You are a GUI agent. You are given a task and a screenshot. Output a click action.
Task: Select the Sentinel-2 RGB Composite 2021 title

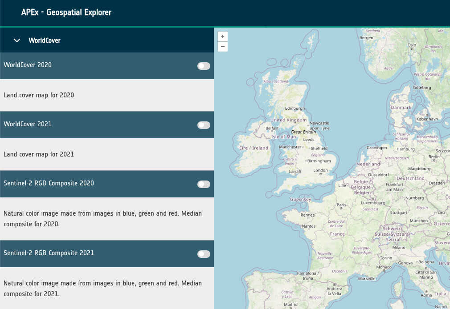49,253
